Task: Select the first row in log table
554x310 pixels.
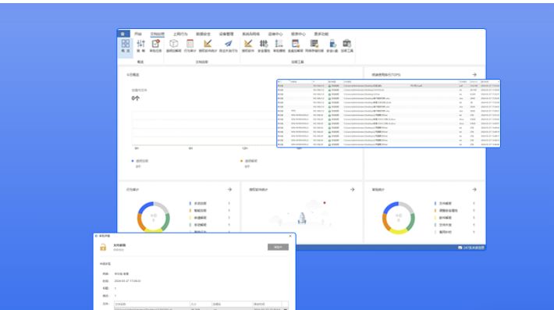Action: tap(388, 86)
